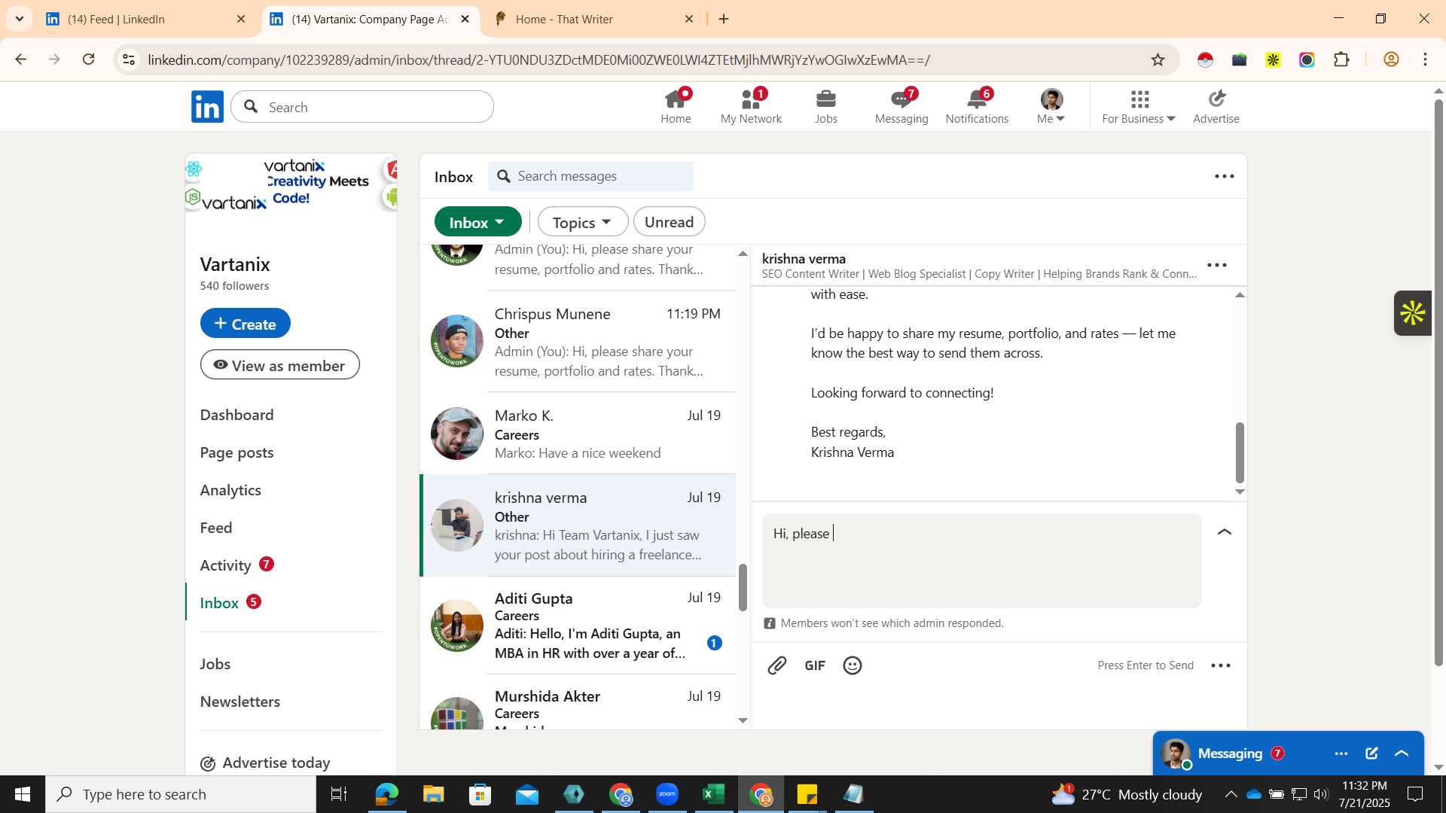Screen dimensions: 1446x813
Task: Open Advertise today link
Action: 265,763
